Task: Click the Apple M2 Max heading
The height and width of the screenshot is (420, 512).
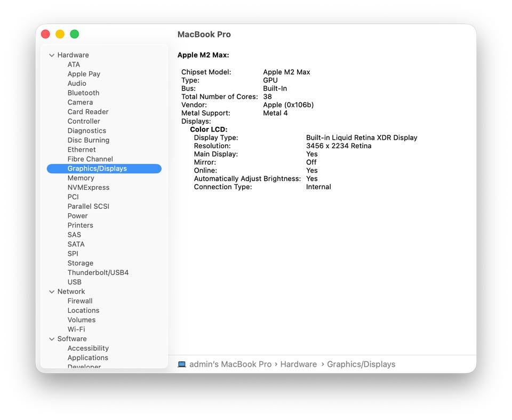Action: 203,55
